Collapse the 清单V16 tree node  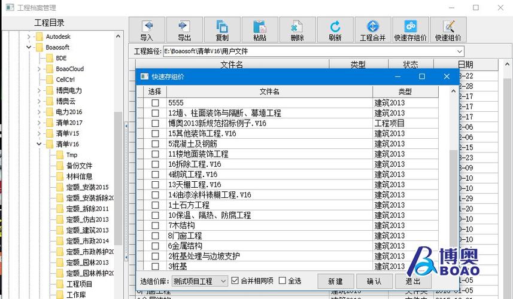click(40, 144)
